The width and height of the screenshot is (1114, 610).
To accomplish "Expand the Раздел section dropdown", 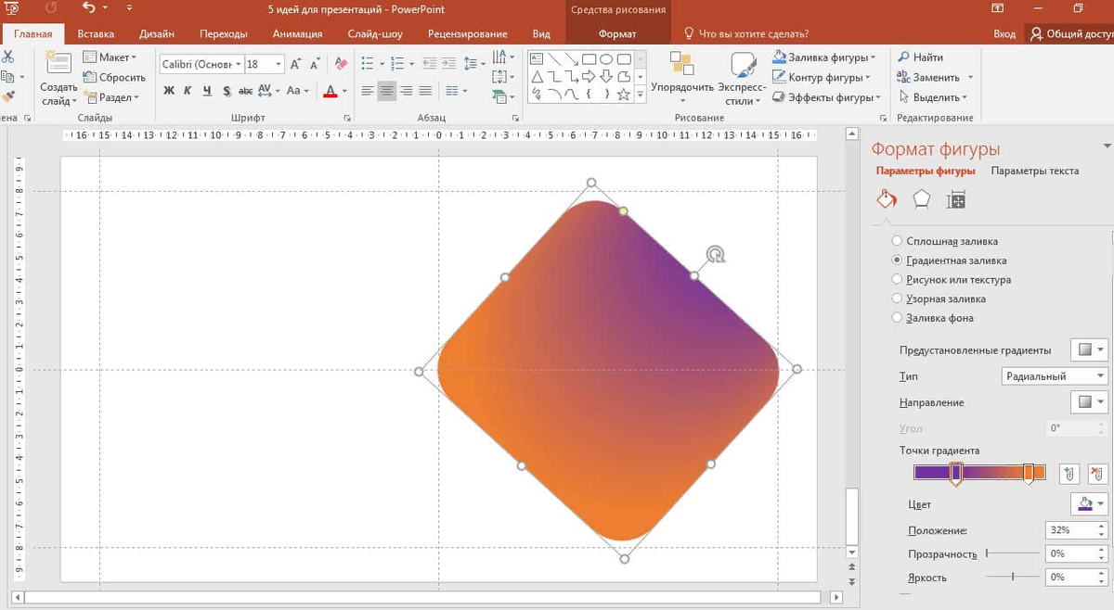I will coord(111,97).
